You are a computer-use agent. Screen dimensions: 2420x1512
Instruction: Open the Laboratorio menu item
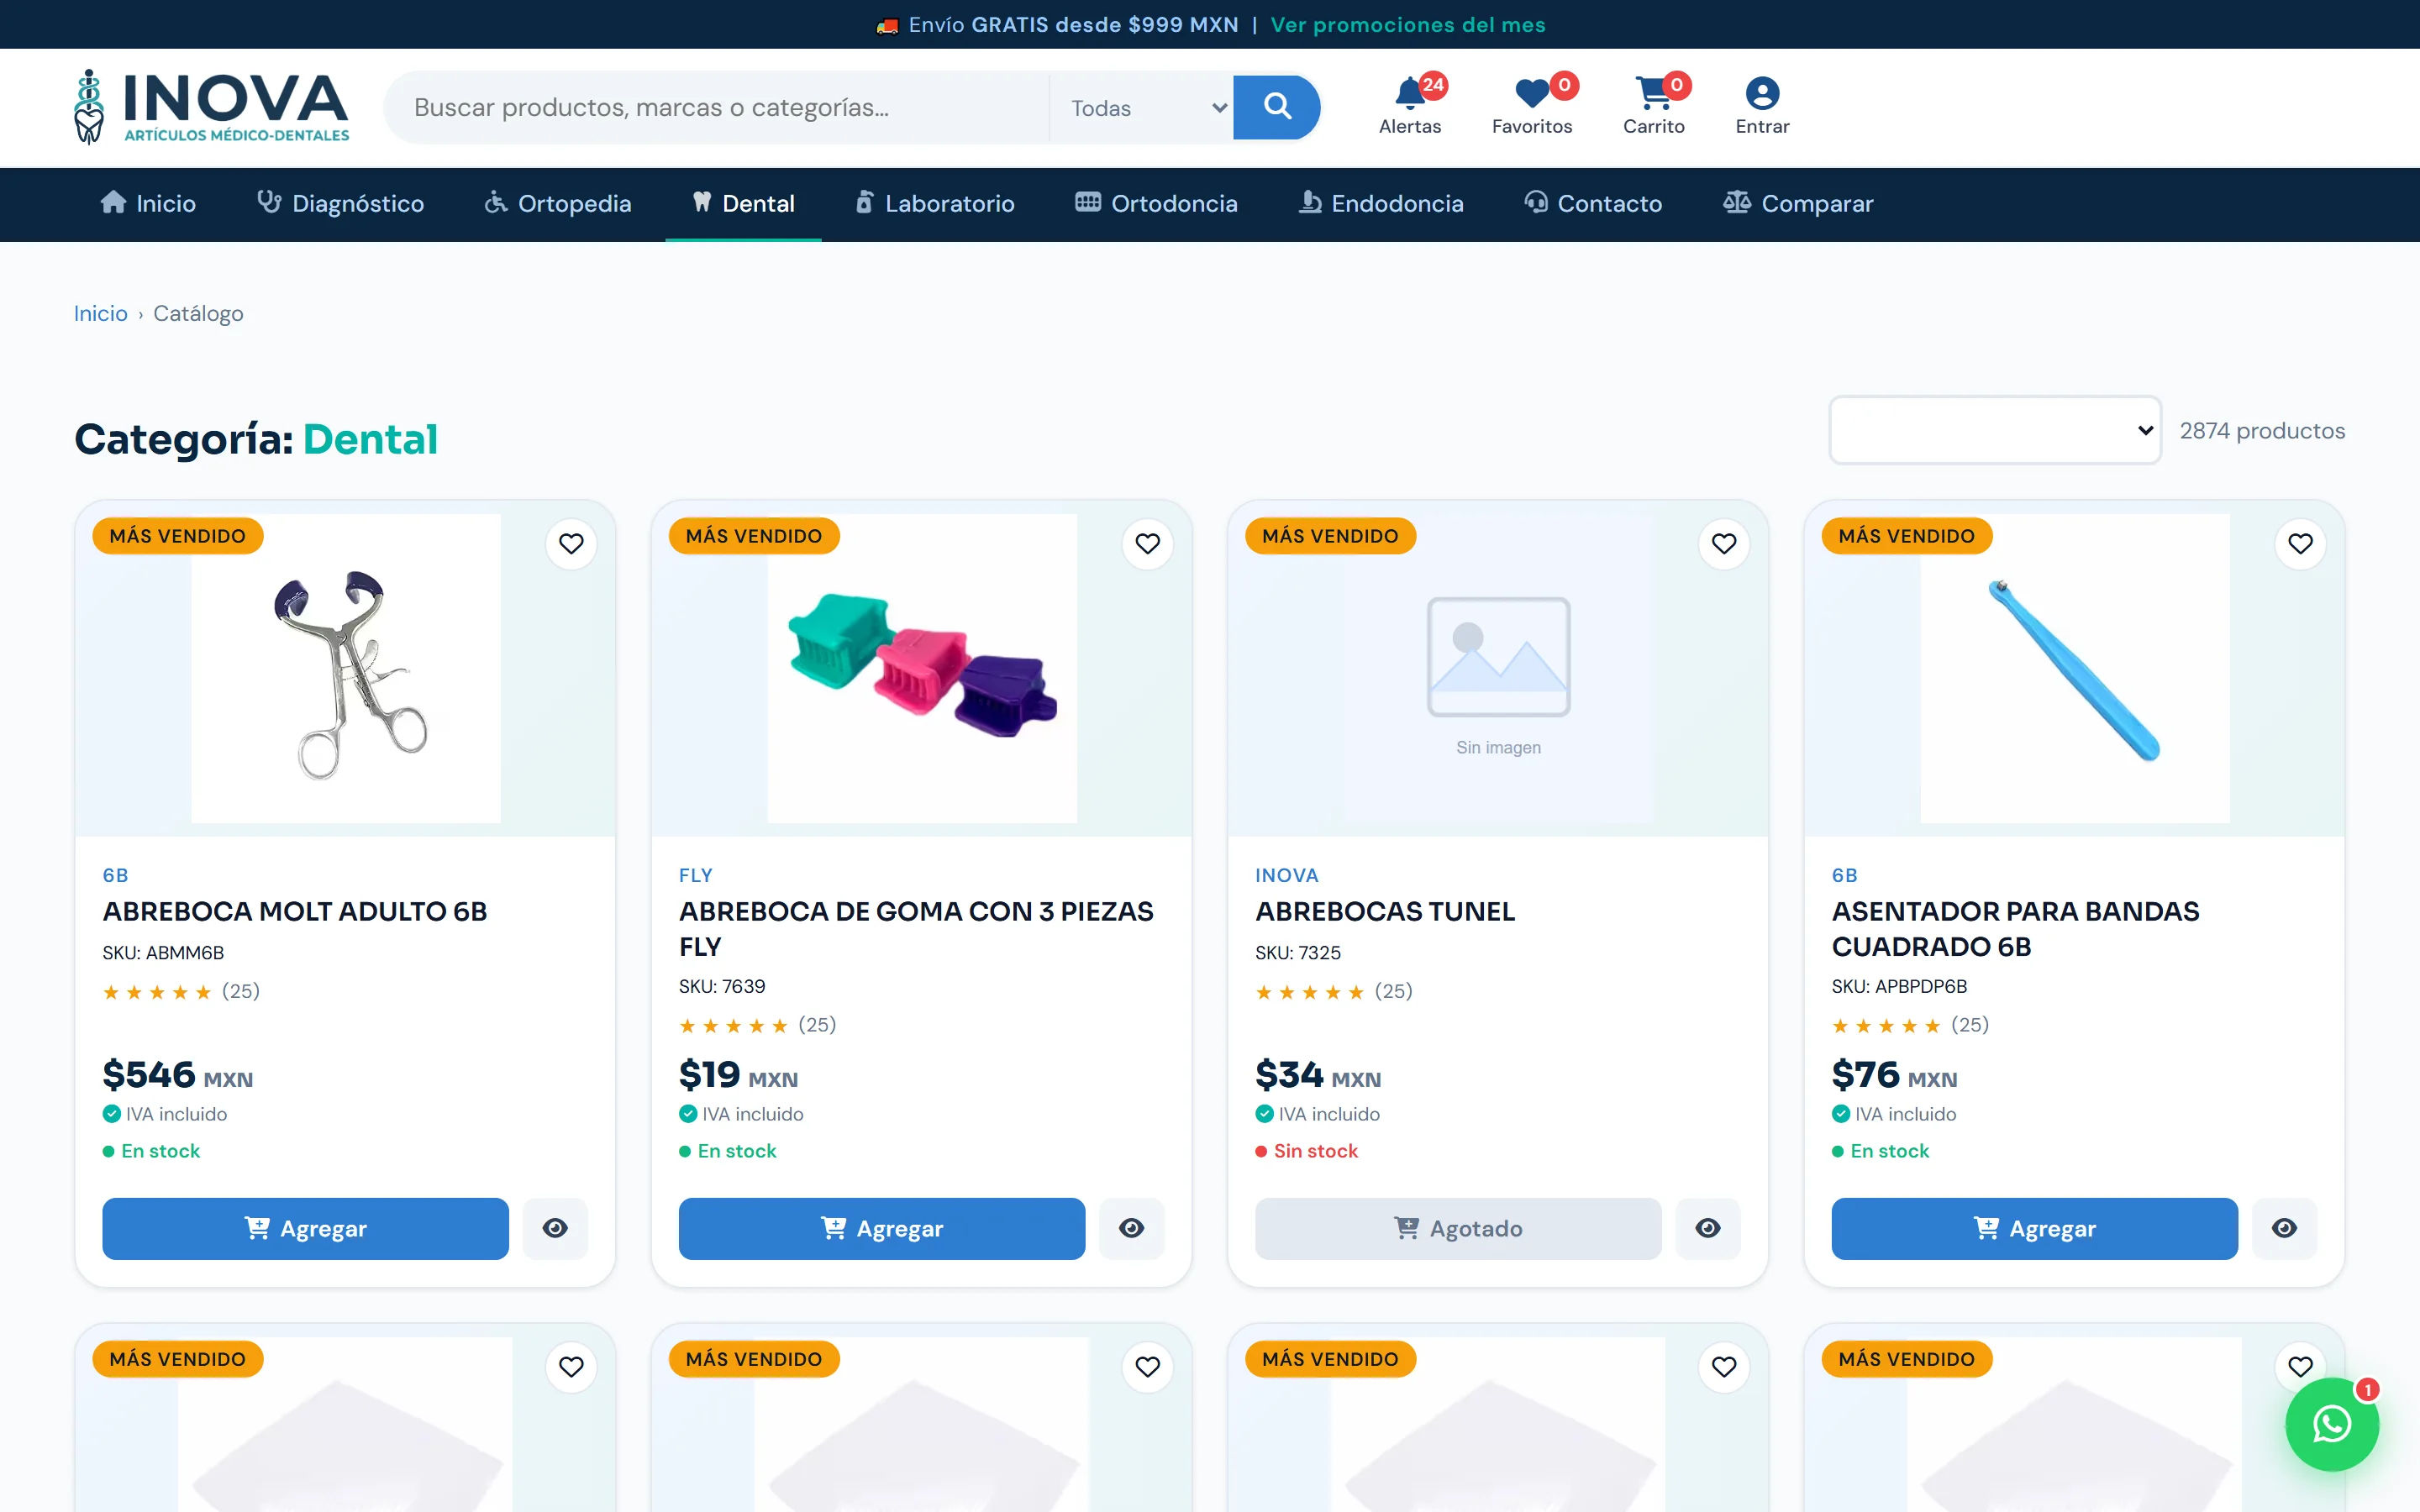[935, 204]
